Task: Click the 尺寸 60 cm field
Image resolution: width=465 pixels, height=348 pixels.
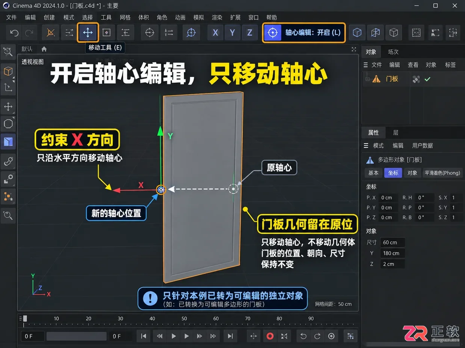Action: tap(393, 243)
